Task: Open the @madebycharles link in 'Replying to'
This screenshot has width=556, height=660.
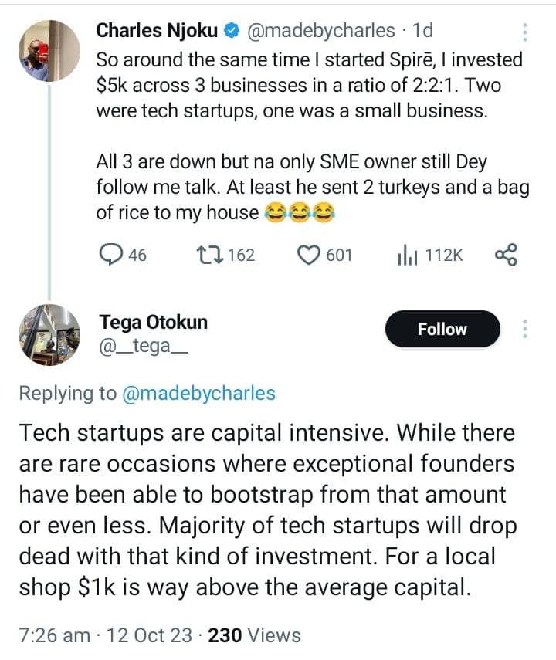Action: [198, 393]
